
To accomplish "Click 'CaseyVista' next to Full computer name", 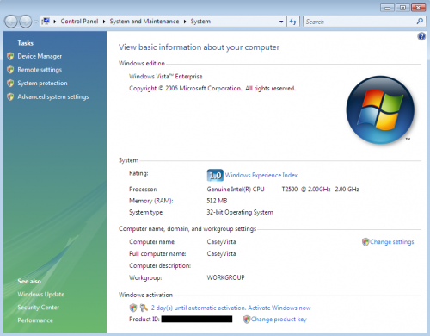I will tap(221, 254).
